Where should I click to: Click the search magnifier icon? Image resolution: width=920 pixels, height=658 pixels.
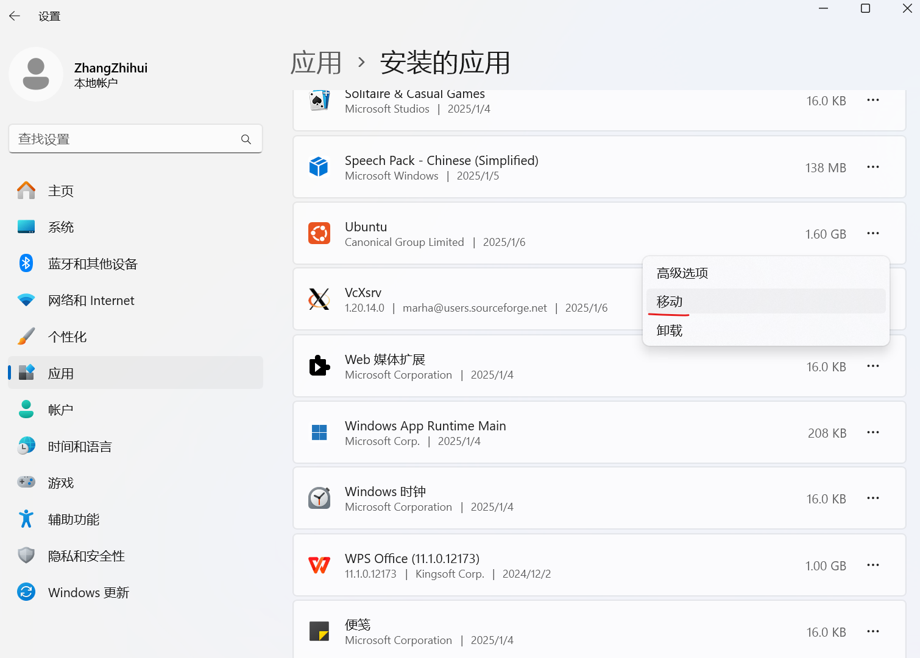point(246,139)
